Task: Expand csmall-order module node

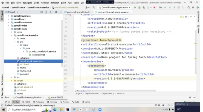Action: click(x=9, y=26)
